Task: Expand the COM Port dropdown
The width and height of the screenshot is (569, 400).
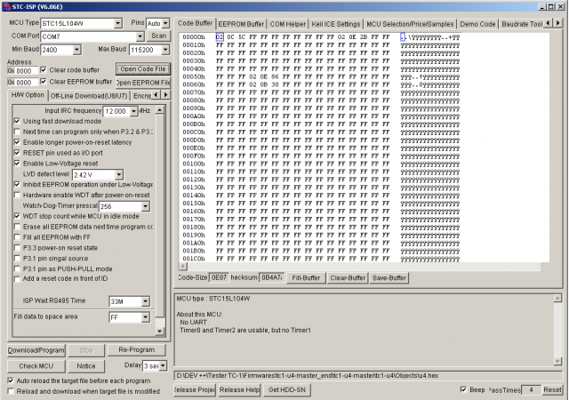Action: point(140,36)
